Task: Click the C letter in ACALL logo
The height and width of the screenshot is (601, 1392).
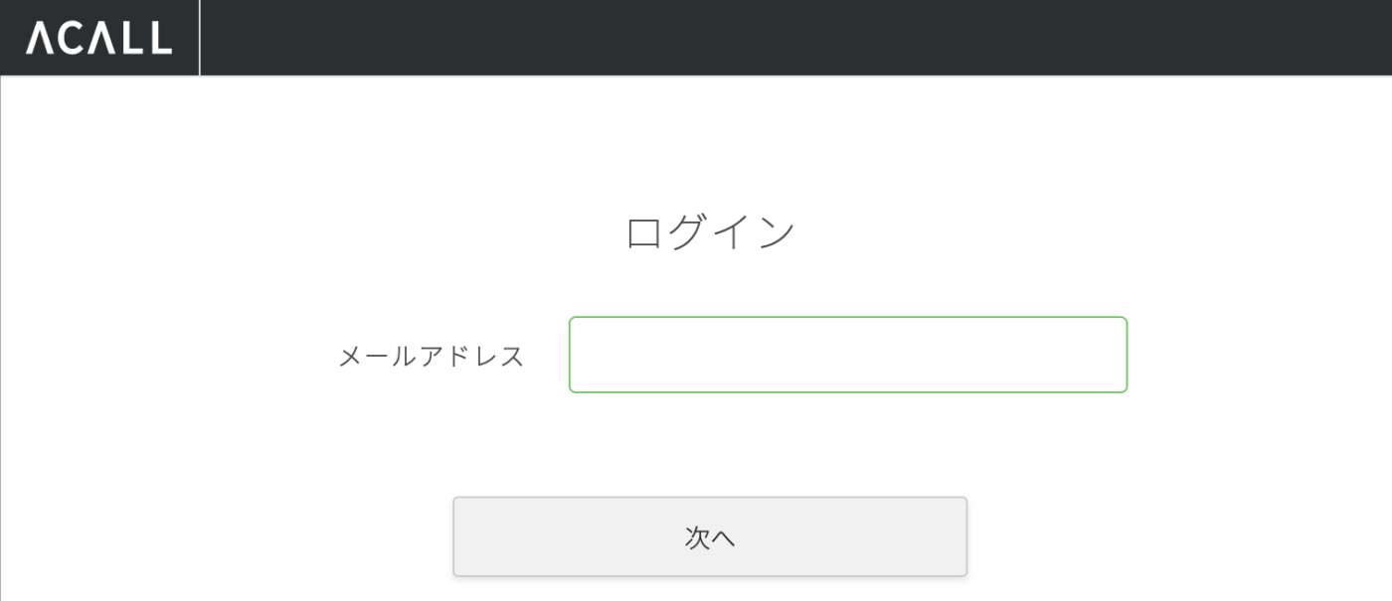Action: coord(71,38)
